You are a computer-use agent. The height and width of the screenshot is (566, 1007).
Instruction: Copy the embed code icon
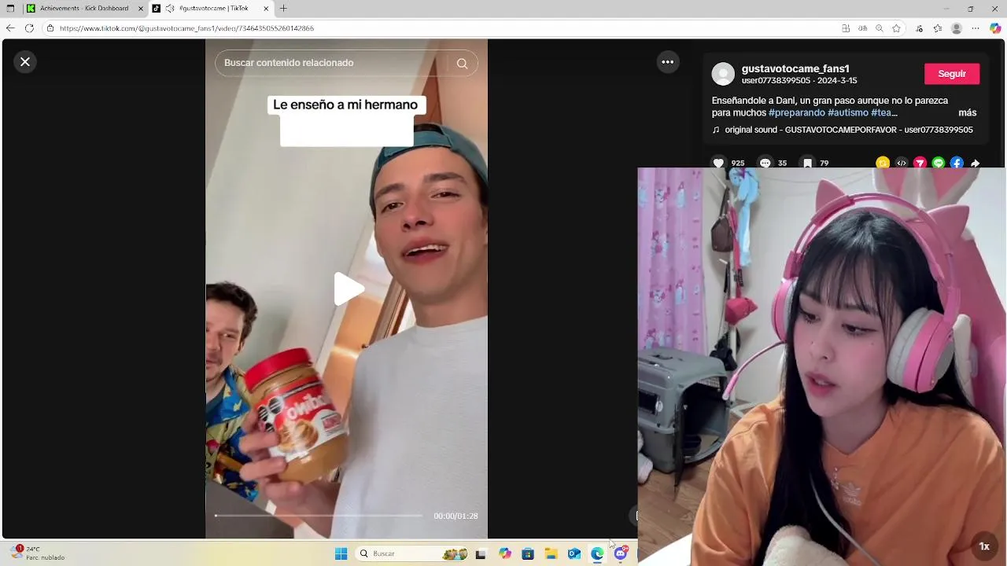click(902, 163)
